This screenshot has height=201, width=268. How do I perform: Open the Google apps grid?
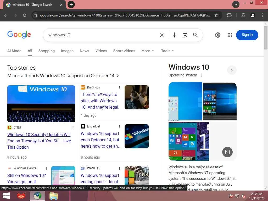230,35
